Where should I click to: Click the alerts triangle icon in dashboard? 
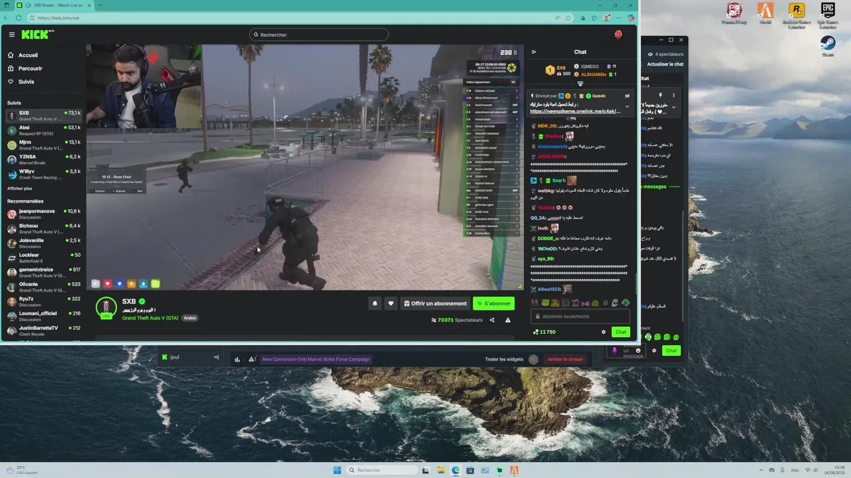click(x=252, y=359)
